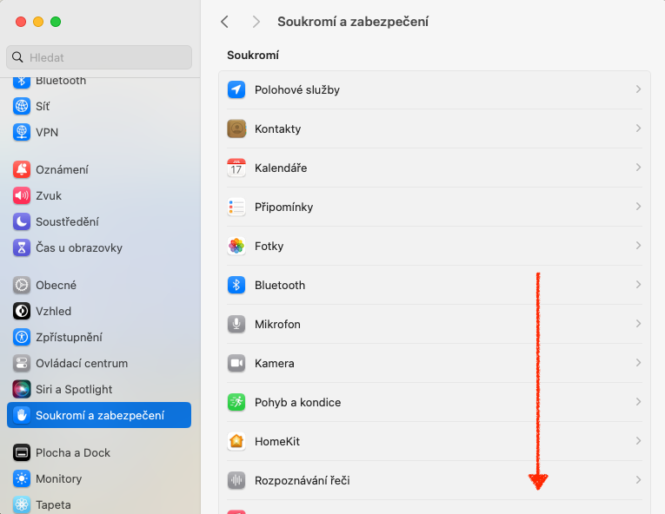Click the Polohové služby arrow icon

236,89
